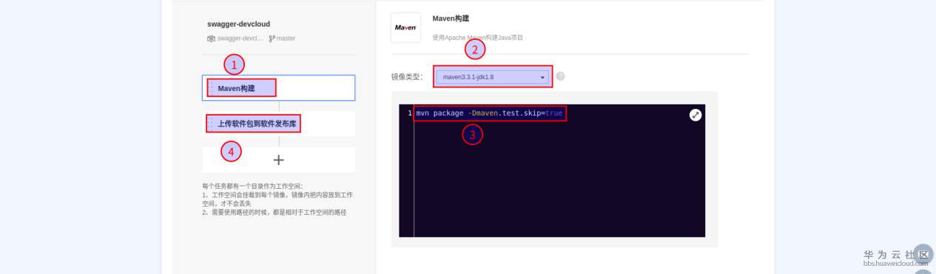Click the 镜像类型 label
The height and width of the screenshot is (274, 936).
[x=407, y=77]
